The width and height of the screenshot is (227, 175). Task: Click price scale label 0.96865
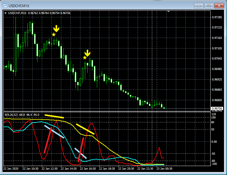click(217, 90)
